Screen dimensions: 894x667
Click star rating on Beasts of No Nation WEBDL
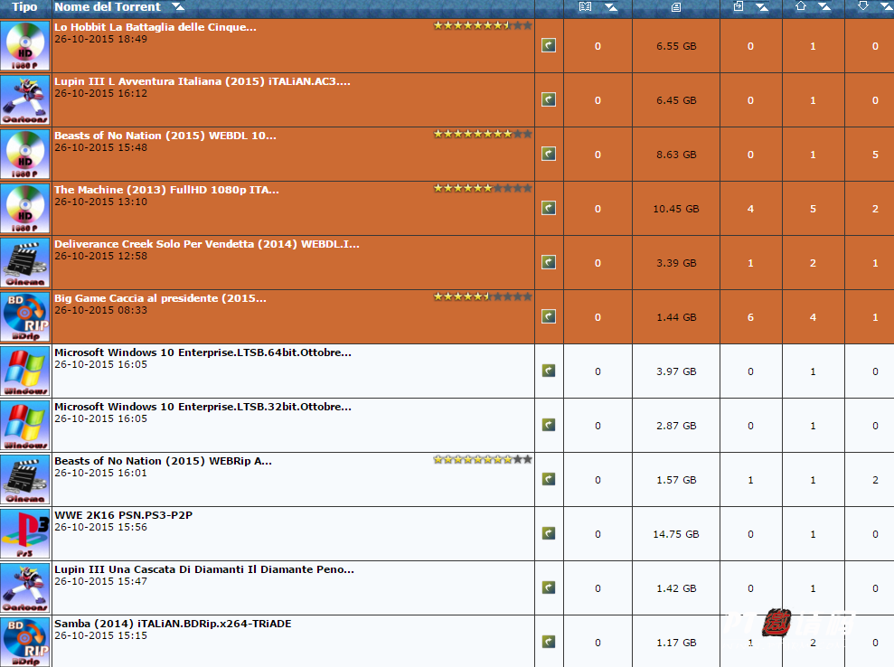click(x=483, y=134)
